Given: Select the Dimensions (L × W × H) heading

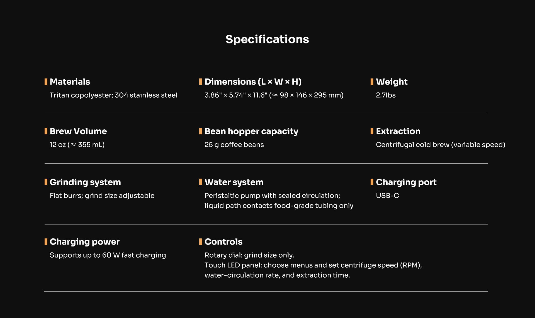Looking at the screenshot, I should [x=253, y=82].
